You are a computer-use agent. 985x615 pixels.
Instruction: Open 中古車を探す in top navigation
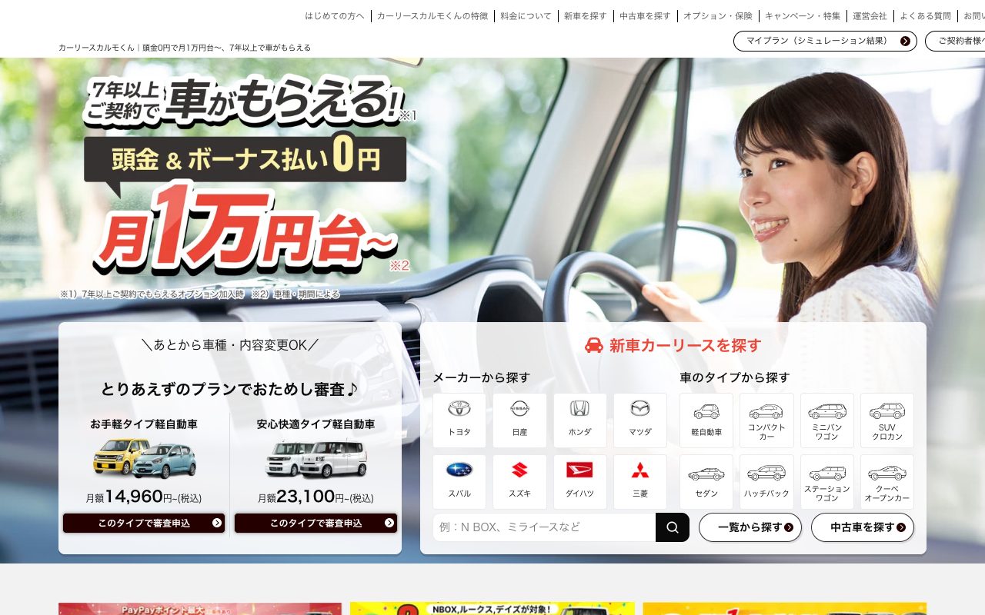click(x=646, y=15)
